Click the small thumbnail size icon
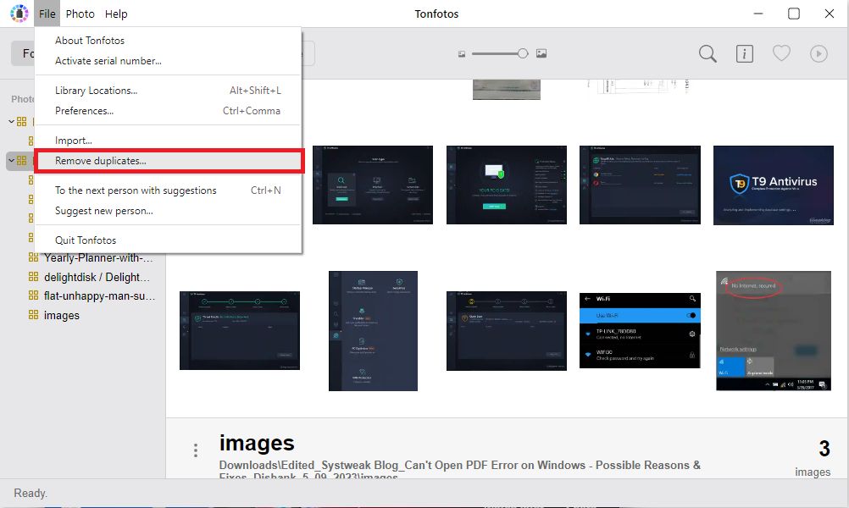Image resolution: width=849 pixels, height=508 pixels. (462, 53)
